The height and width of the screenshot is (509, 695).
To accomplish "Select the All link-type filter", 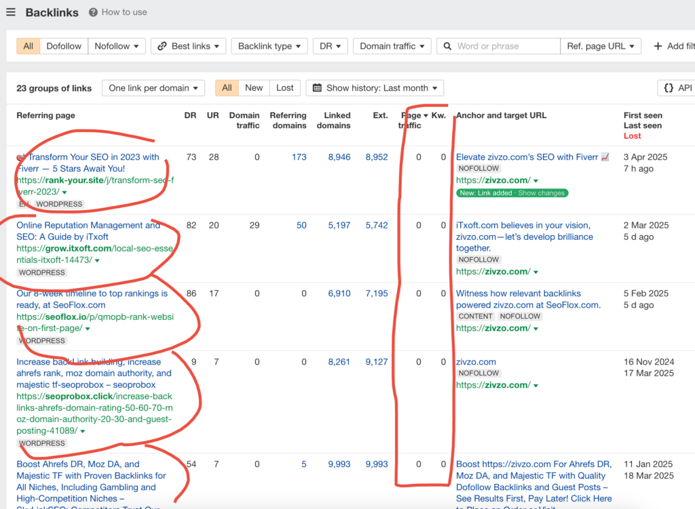I will 29,46.
